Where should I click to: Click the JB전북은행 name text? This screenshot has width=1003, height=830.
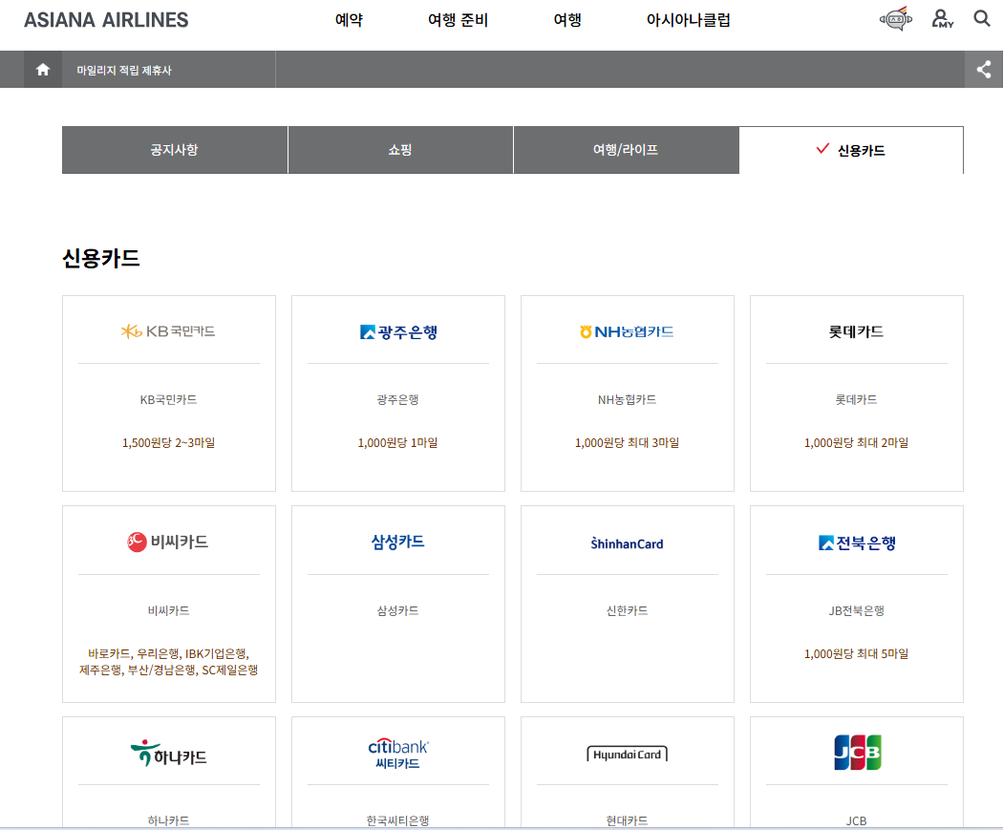857,610
